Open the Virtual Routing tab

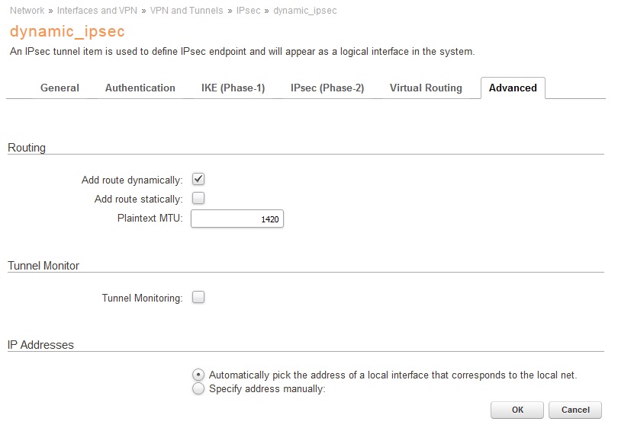(426, 88)
